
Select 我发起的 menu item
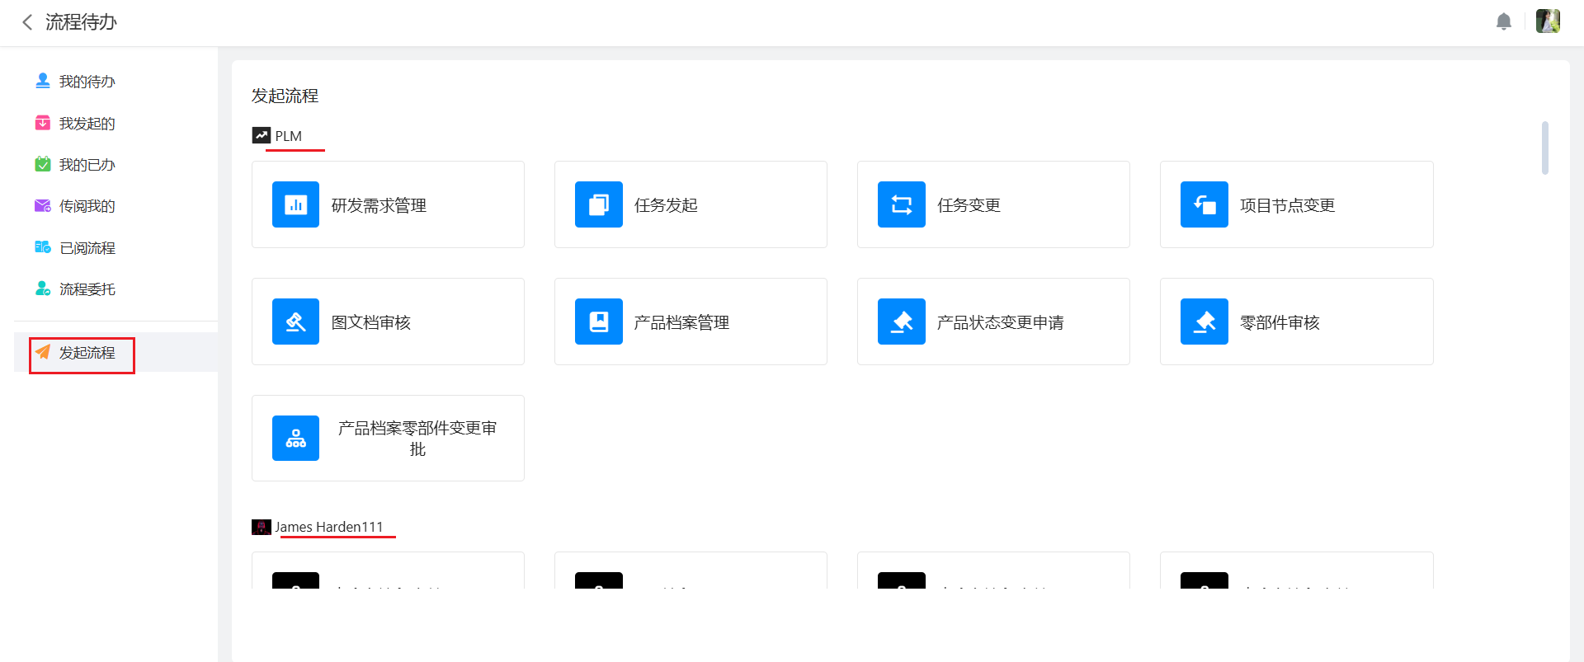[87, 124]
